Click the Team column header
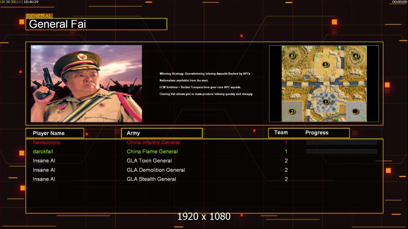Image resolution: width=408 pixels, height=229 pixels. click(281, 132)
